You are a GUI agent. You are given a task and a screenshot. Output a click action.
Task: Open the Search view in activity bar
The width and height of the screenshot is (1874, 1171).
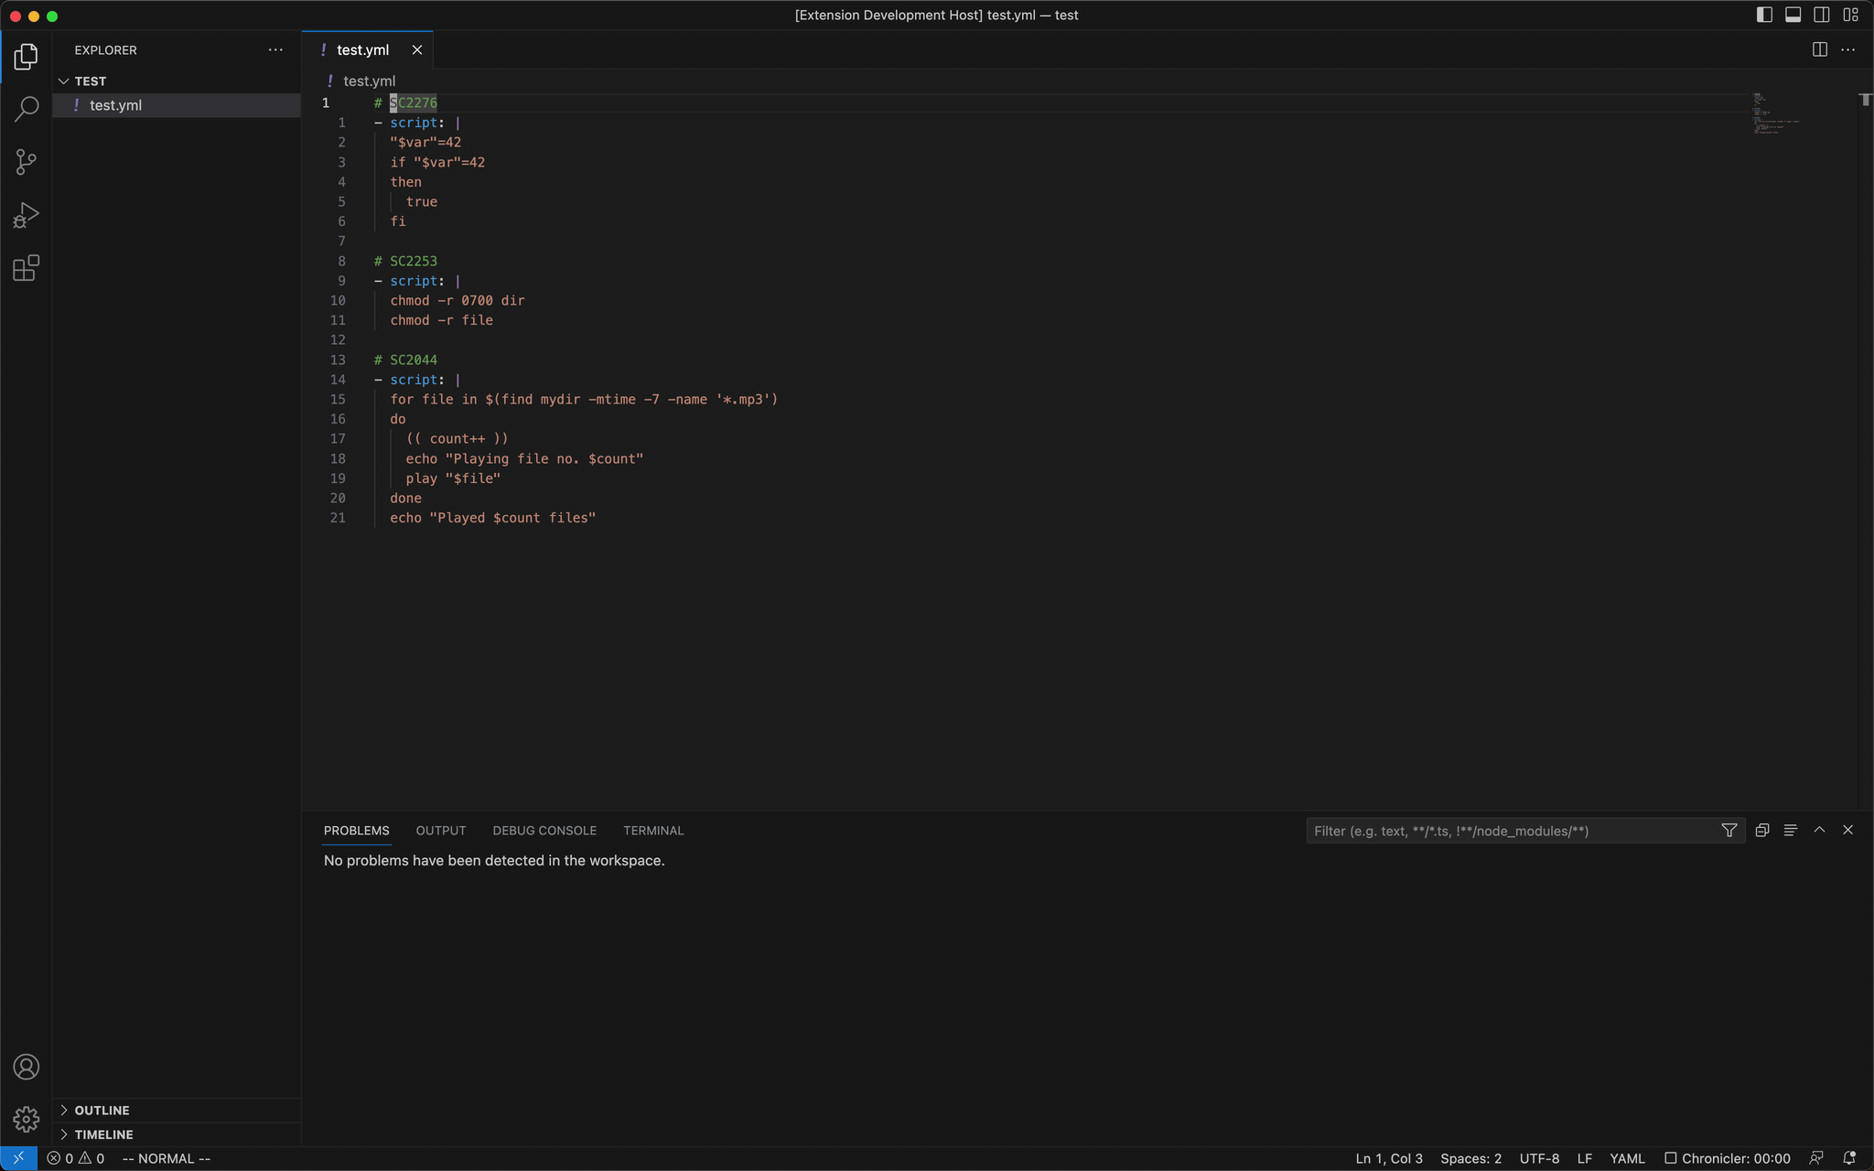pyautogui.click(x=26, y=109)
